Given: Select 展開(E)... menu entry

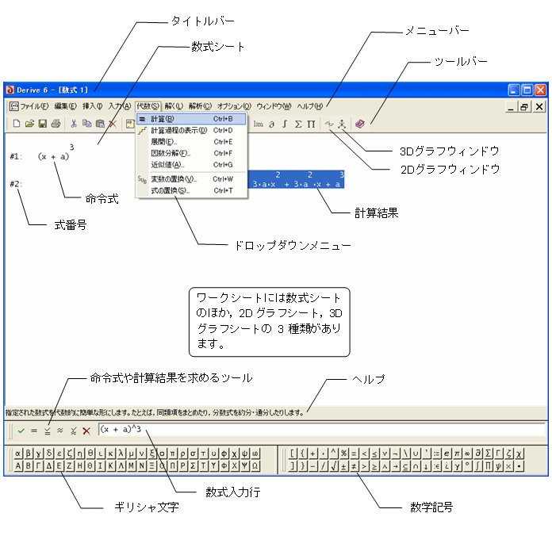Looking at the screenshot, I should tap(191, 142).
